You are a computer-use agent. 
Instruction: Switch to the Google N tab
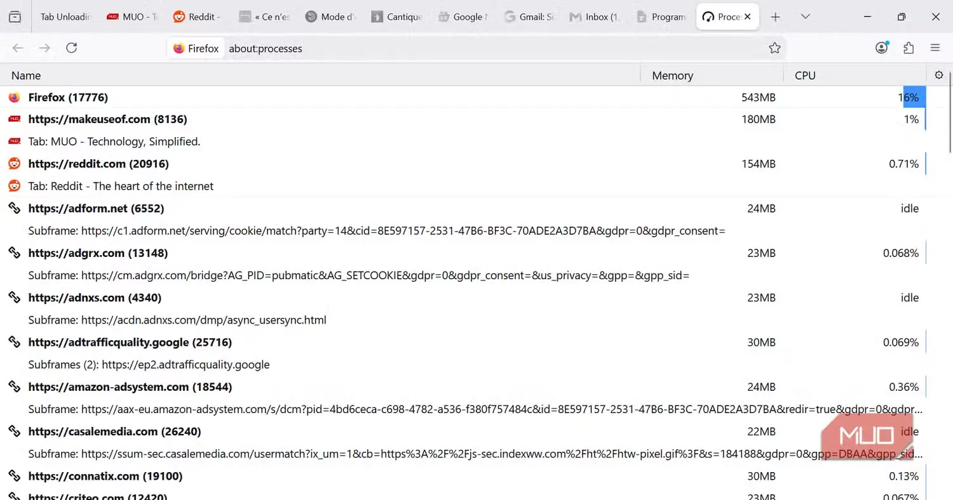coord(462,17)
